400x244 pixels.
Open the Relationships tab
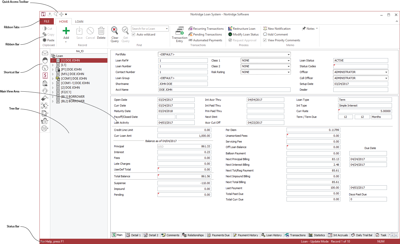click(x=193, y=235)
